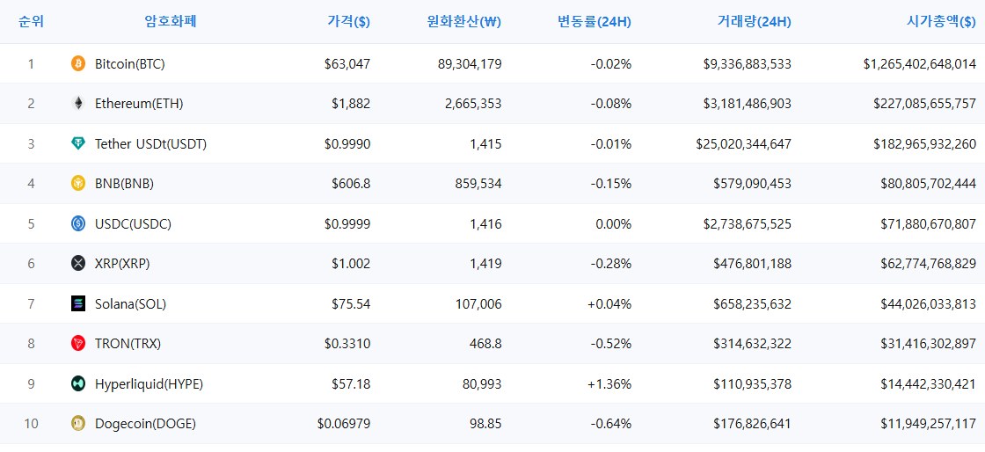Sort by the 순위 column header
The width and height of the screenshot is (985, 452).
pyautogui.click(x=32, y=21)
